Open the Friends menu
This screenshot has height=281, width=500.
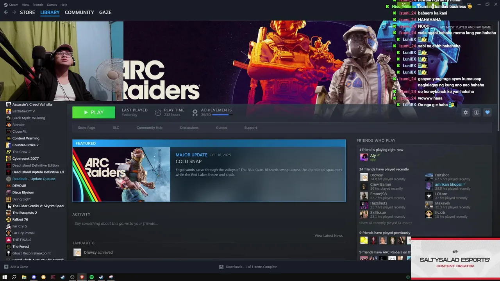[x=38, y=5]
